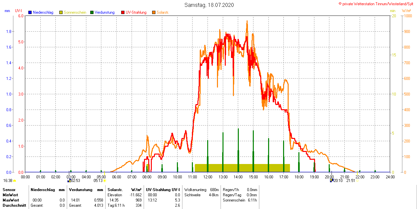Viewport: 417px width, 209px height.
Task: Click the Verdunstung legend label
Action: coord(105,12)
